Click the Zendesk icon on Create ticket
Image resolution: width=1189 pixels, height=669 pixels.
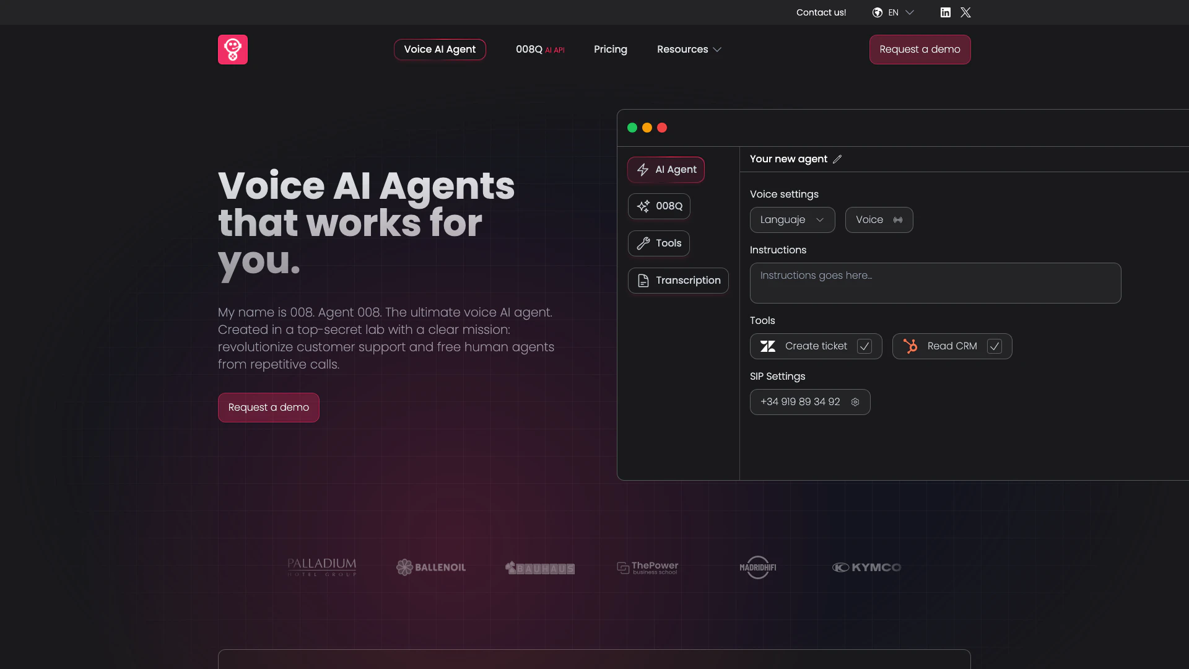(x=768, y=346)
